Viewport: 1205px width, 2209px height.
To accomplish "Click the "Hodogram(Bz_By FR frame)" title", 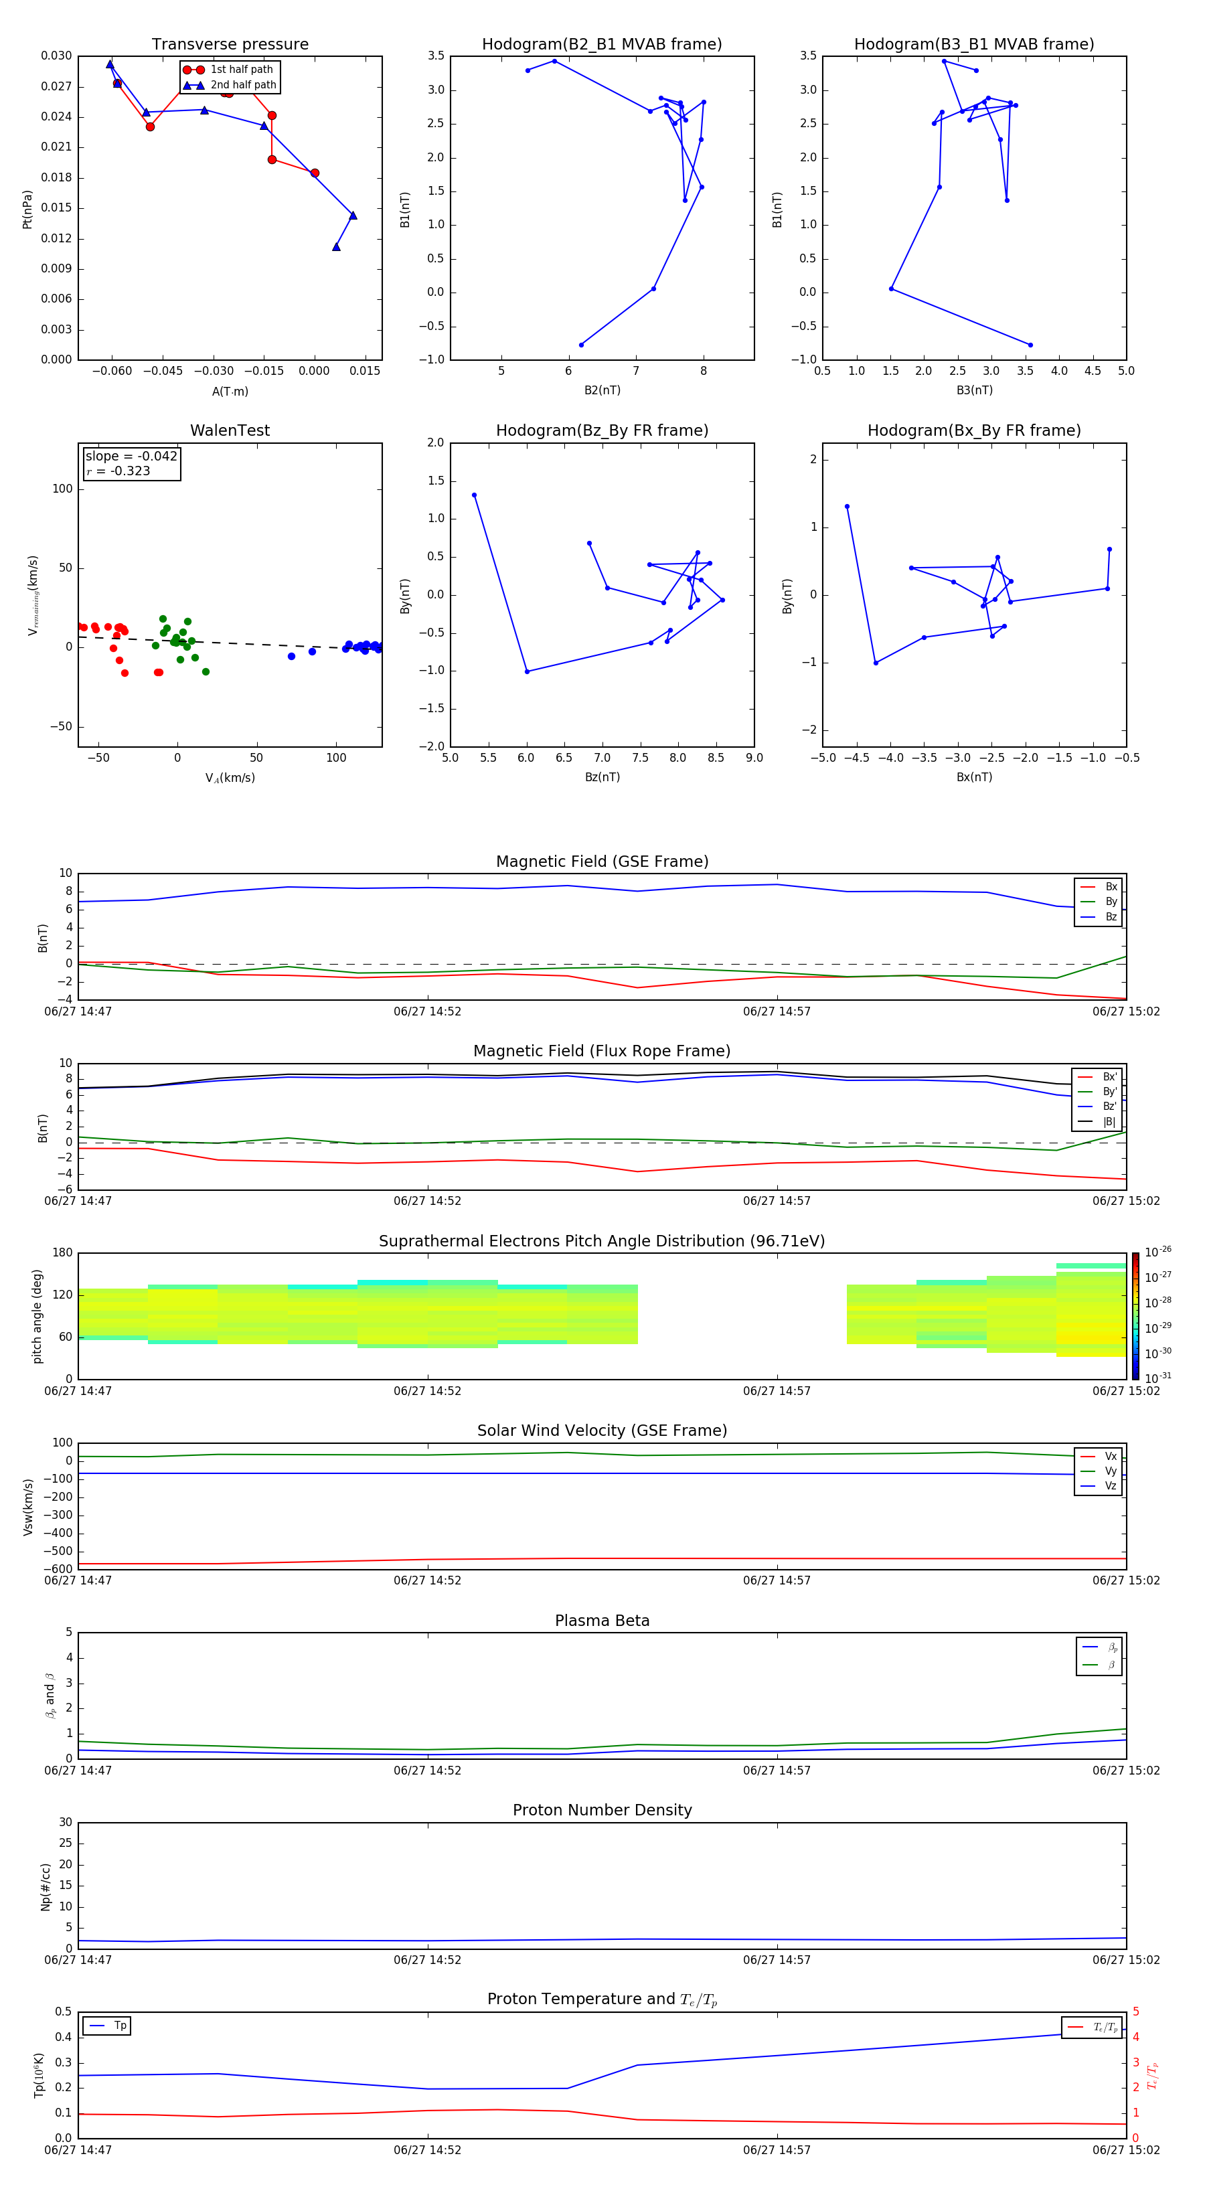I will (602, 430).
